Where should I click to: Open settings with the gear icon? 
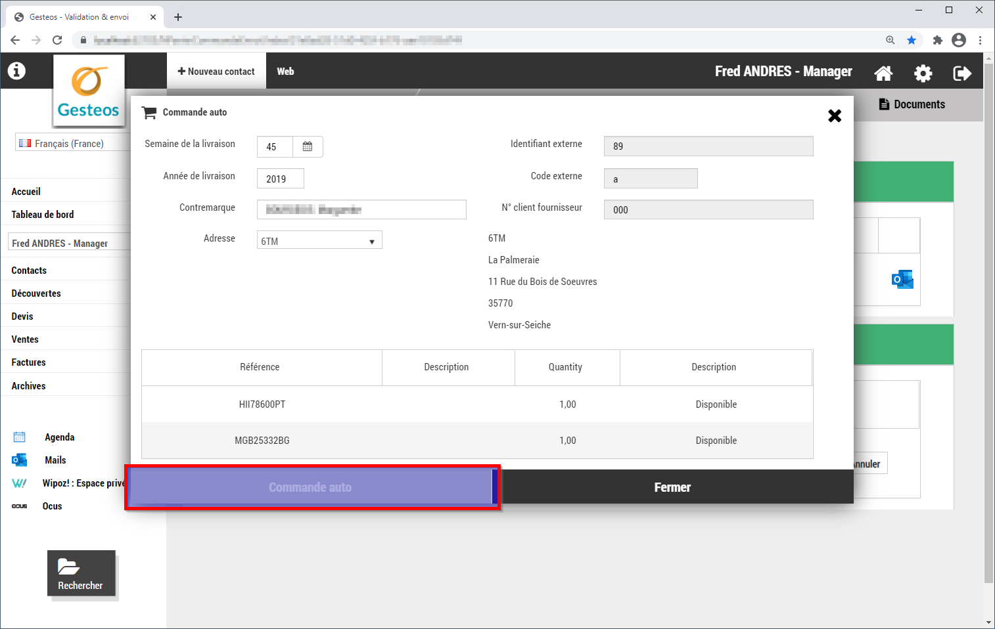(923, 73)
